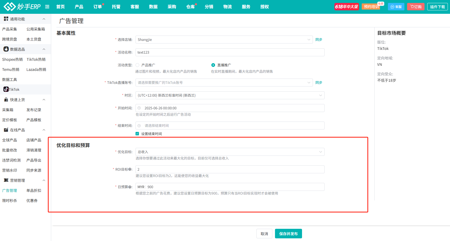Viewport: 450px width, 241px height.
Task: Open the 授权 top menu
Action: coord(265,7)
